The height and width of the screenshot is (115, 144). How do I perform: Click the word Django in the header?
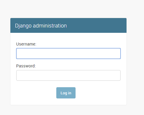click(23, 26)
